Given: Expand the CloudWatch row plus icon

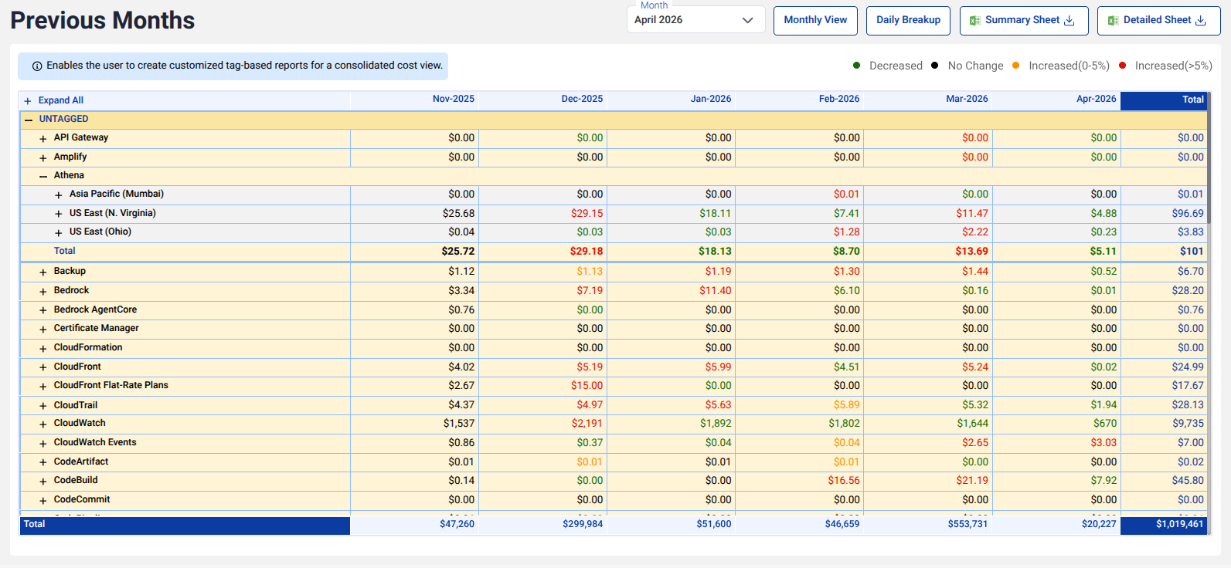Looking at the screenshot, I should (x=43, y=424).
